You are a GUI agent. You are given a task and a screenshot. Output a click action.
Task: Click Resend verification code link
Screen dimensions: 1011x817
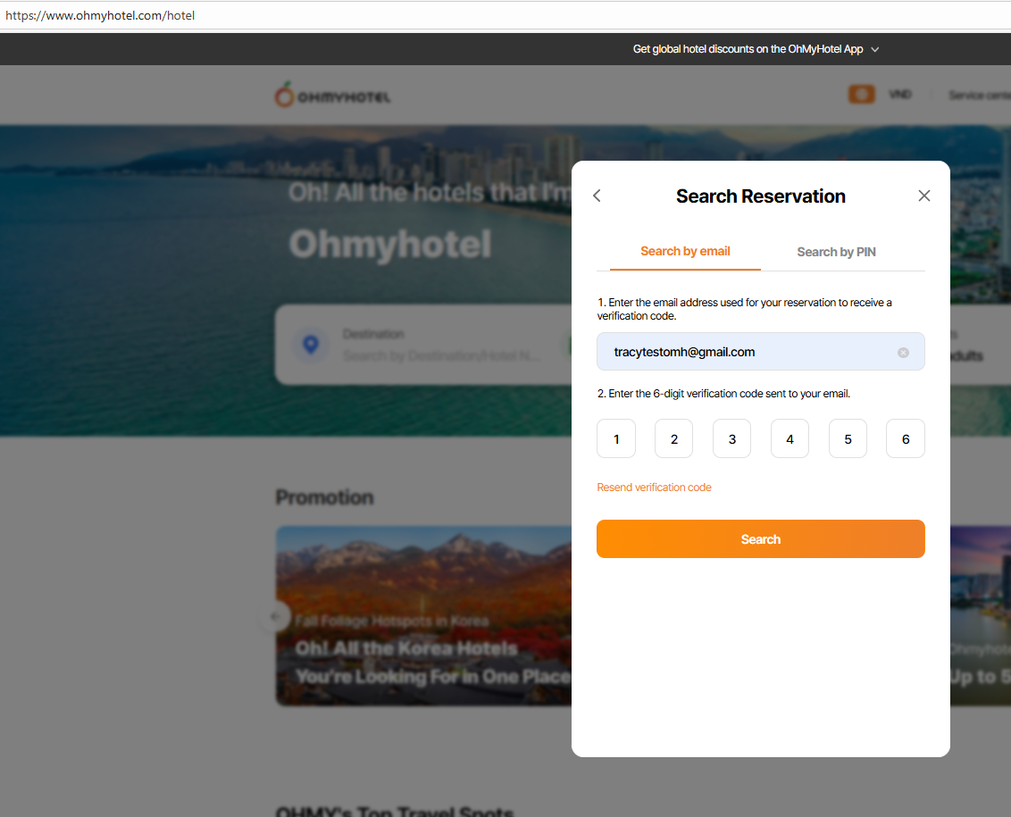(654, 488)
